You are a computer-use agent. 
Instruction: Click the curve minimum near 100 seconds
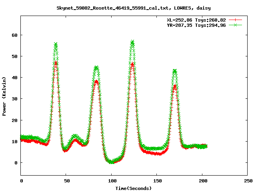112,162
